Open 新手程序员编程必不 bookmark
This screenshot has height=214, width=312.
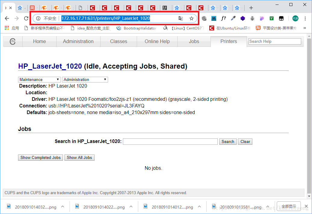coord(45,28)
